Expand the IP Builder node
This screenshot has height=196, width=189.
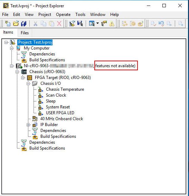point(28,125)
